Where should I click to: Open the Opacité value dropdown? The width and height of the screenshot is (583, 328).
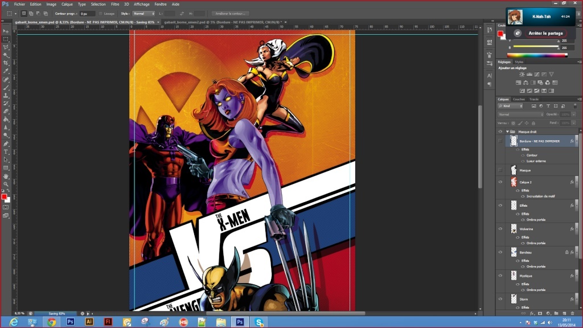[x=574, y=114]
